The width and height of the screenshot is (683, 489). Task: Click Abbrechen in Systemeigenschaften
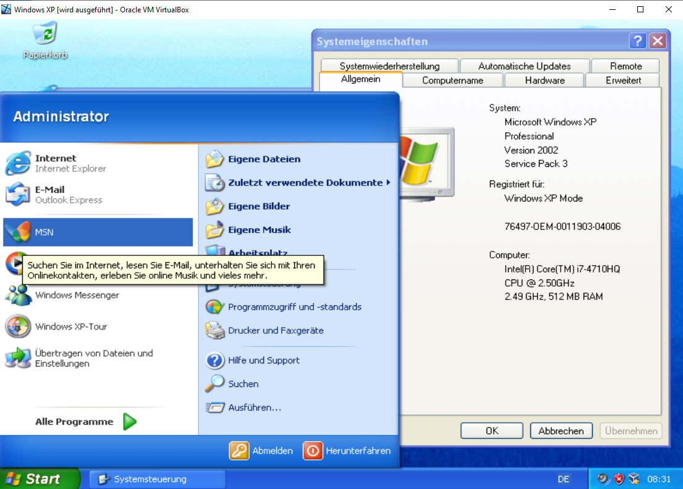point(561,431)
